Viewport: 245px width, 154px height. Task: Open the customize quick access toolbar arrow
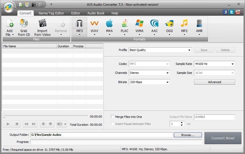(x=51, y=5)
